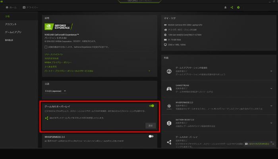
Task: Click the 2560 x 1440 display text
Action: click(177, 45)
